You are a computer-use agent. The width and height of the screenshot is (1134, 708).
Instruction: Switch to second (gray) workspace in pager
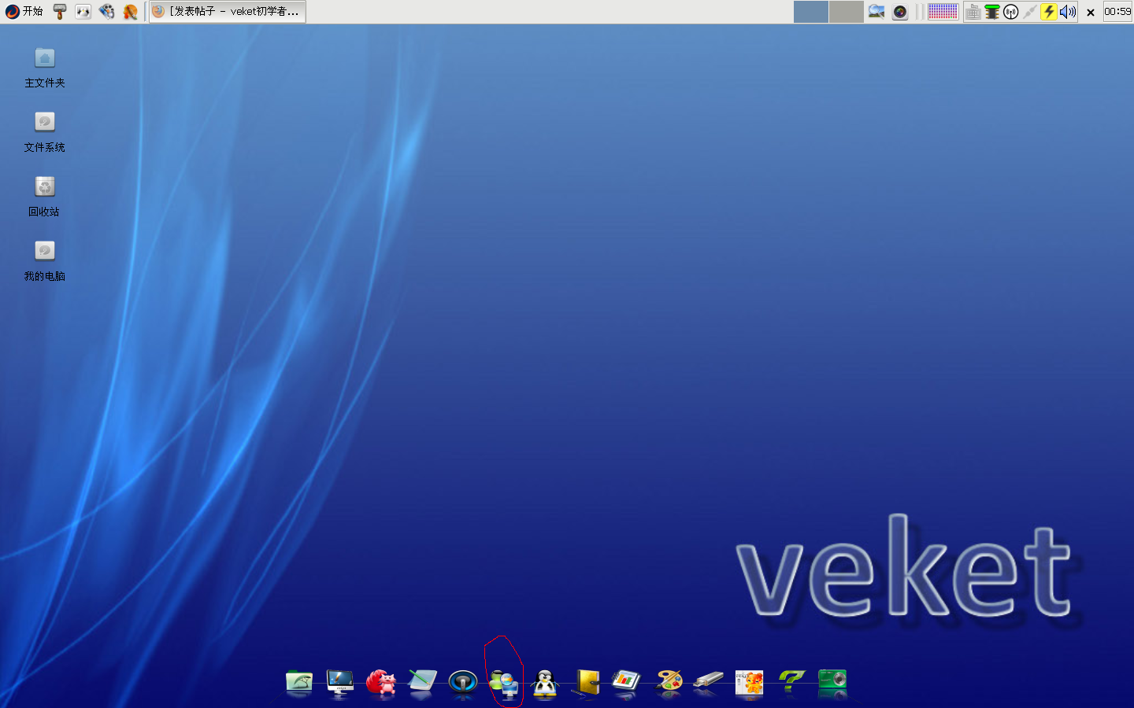point(847,11)
